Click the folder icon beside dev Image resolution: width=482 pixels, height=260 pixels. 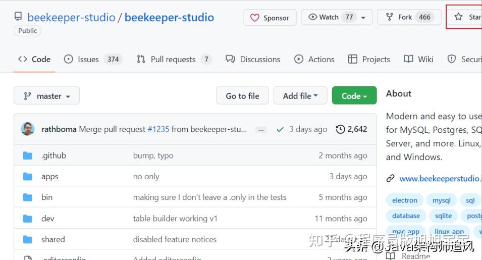(28, 219)
